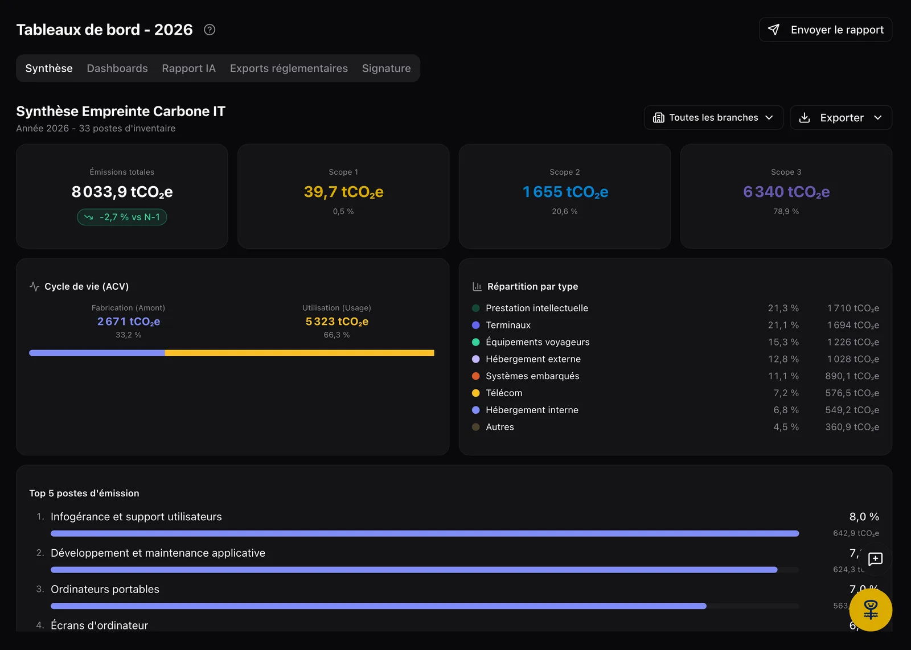Click the downward trend arrow in -2,7 % badge
The width and height of the screenshot is (911, 650).
pyautogui.click(x=89, y=217)
